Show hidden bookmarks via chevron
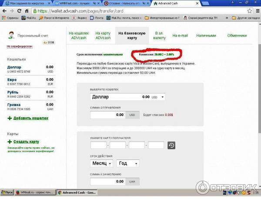The height and width of the screenshot is (199, 261). point(227,18)
